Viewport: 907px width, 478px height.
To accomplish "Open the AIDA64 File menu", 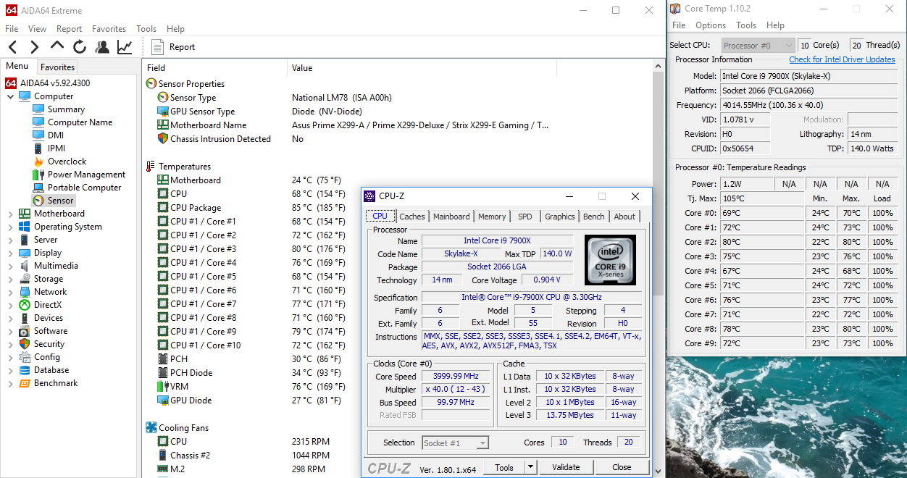I will coord(12,29).
